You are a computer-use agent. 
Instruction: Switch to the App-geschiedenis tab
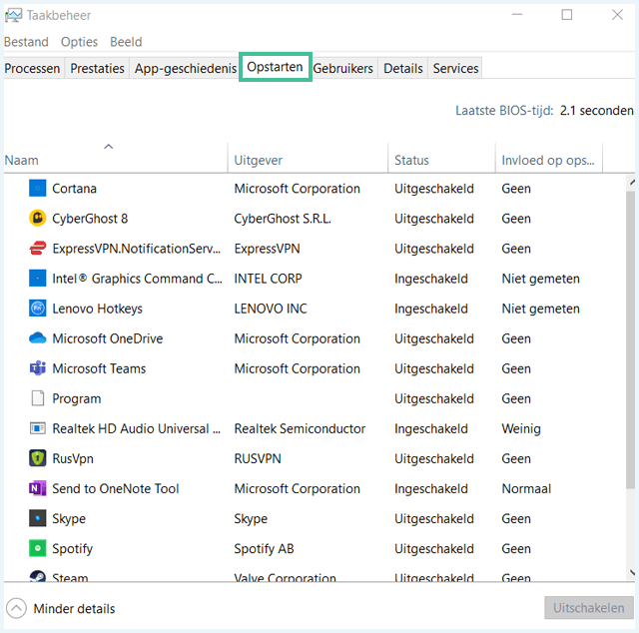[x=186, y=68]
